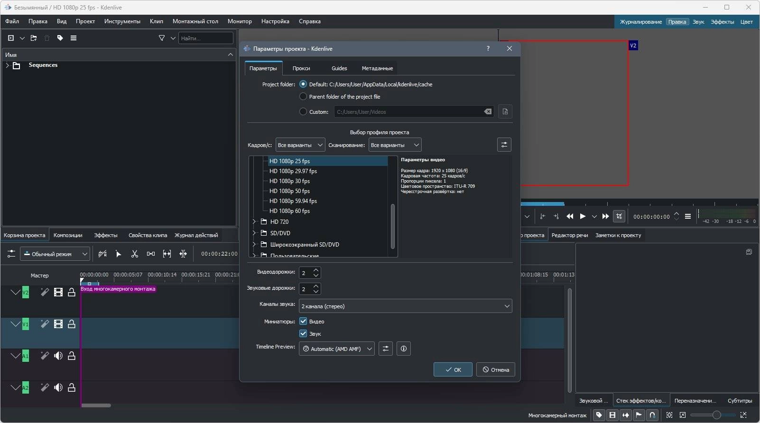760x423 pixels.
Task: Open the Каналы звука channels dropdown
Action: tap(406, 306)
